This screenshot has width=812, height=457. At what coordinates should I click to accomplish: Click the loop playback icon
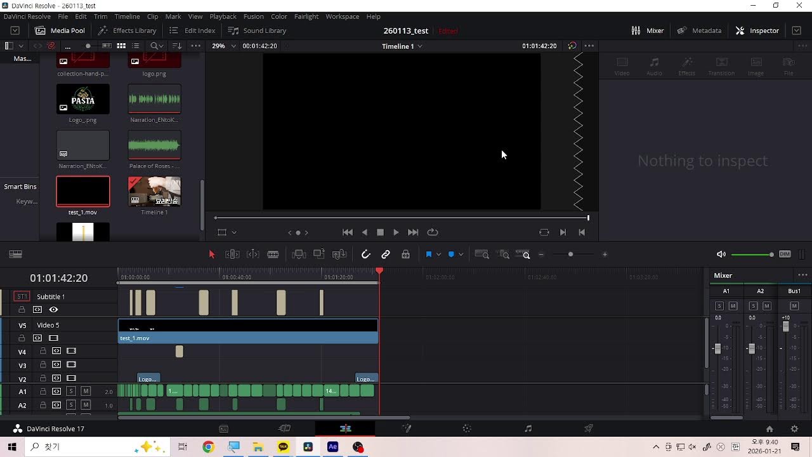(433, 232)
